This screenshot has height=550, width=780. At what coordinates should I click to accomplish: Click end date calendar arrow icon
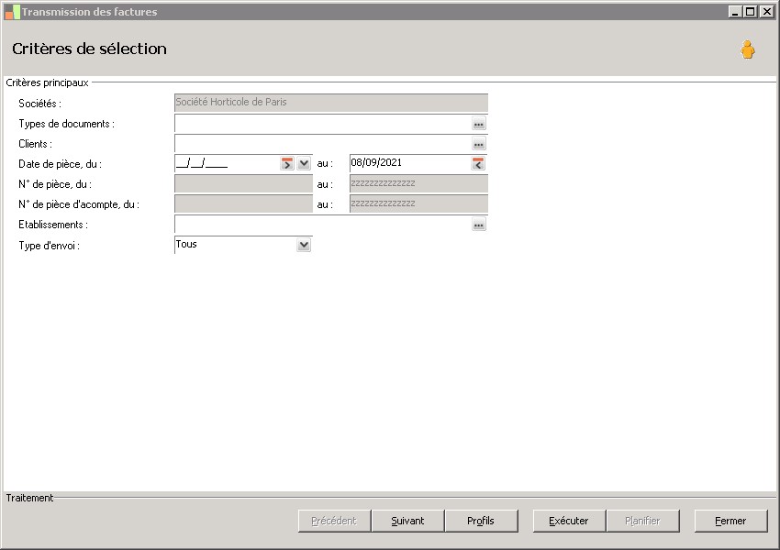478,163
